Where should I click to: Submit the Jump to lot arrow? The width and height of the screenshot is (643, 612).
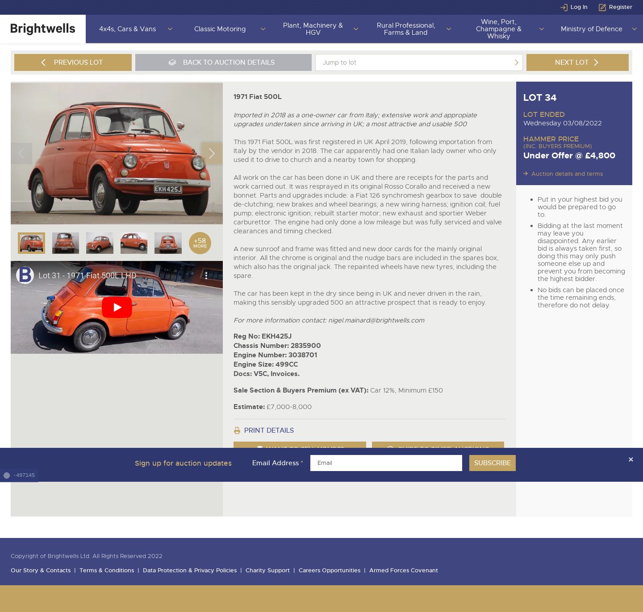[x=516, y=62]
